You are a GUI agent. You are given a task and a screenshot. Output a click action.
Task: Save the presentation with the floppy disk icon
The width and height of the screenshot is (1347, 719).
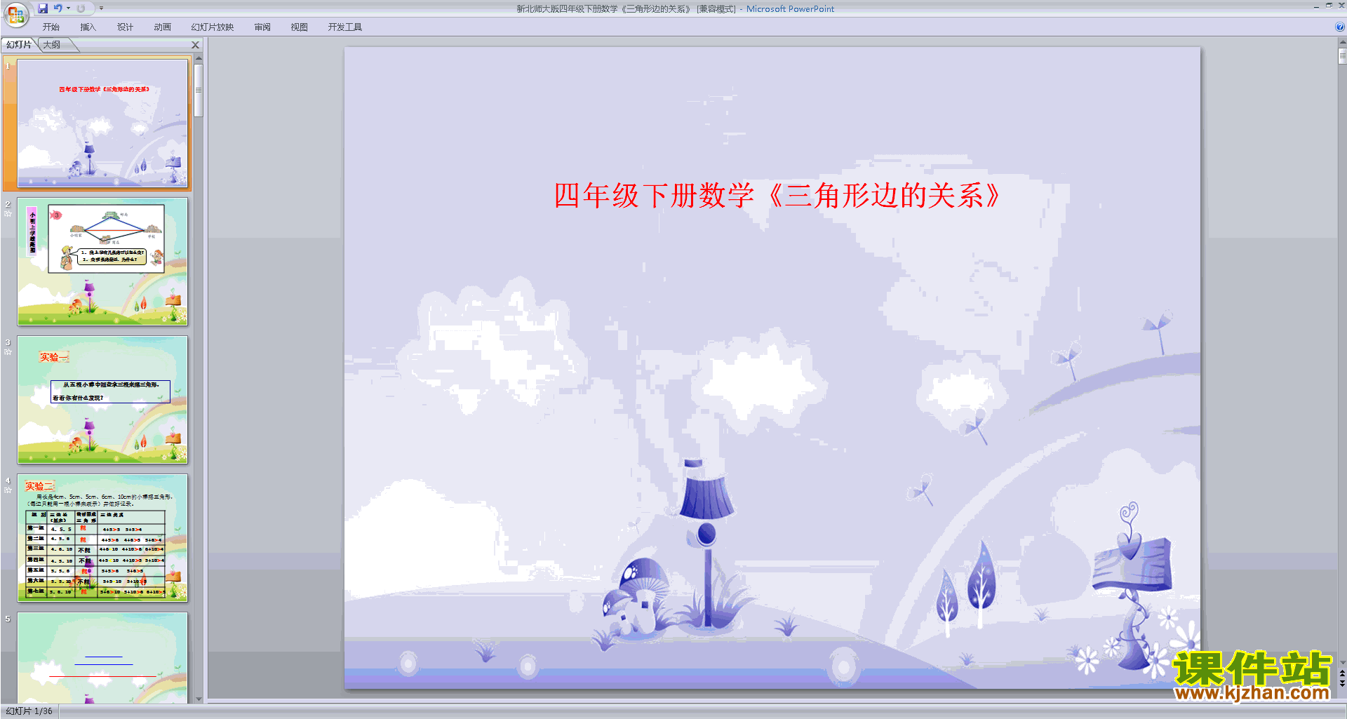[x=43, y=8]
